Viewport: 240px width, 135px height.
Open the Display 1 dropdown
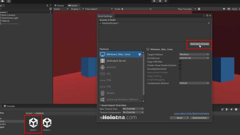tap(77, 9)
